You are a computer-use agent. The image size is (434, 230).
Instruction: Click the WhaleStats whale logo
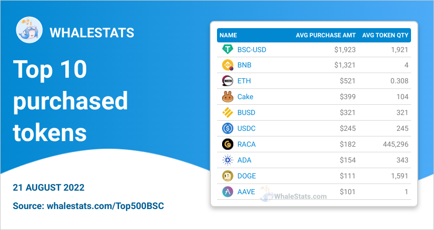(29, 30)
